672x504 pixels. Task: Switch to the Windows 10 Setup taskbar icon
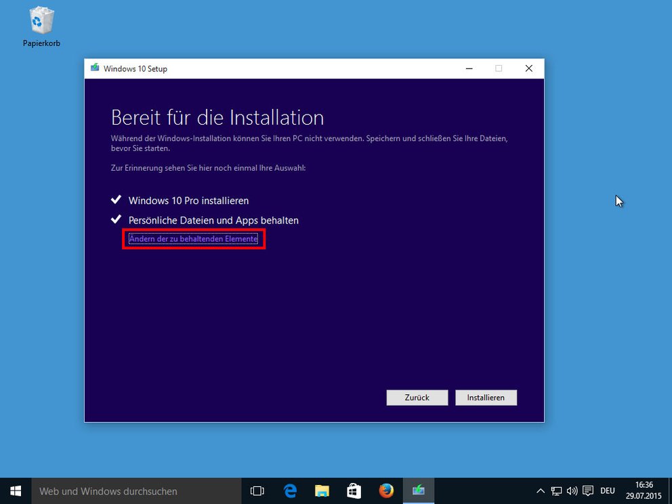(419, 490)
